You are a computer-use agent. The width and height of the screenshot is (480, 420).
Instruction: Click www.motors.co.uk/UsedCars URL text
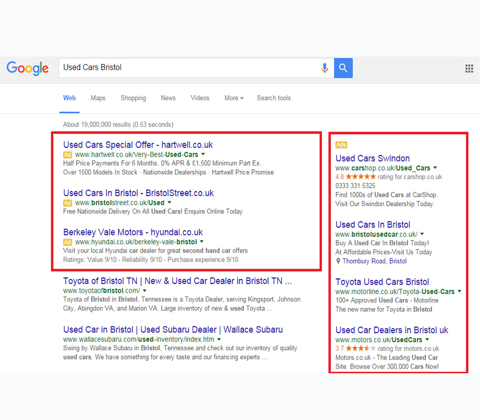pos(379,340)
